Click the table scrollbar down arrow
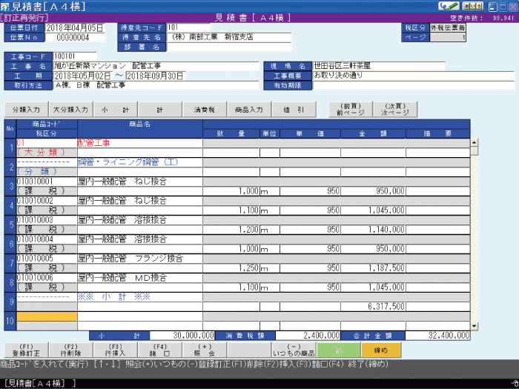The height and width of the screenshot is (389, 519). point(474,325)
